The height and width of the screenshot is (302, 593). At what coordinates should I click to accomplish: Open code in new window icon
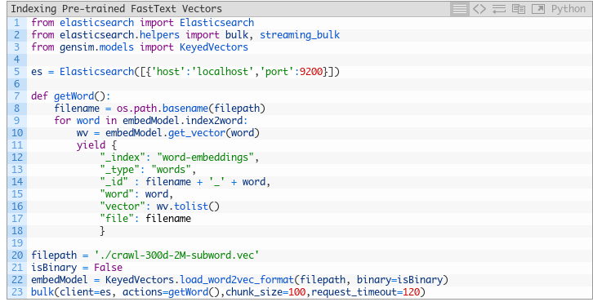537,9
